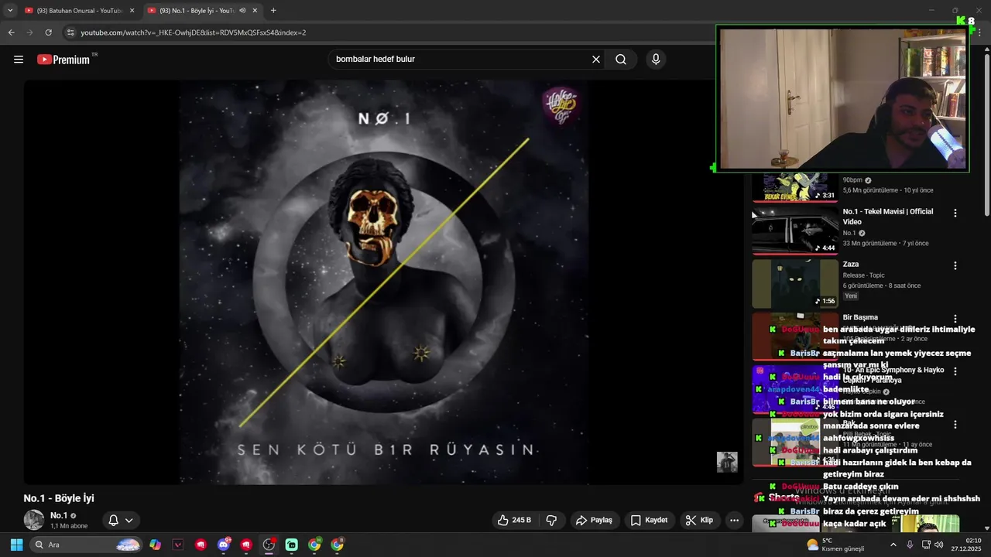Go to YouTube Premium home logo
Image resolution: width=991 pixels, height=557 pixels.
coord(63,60)
